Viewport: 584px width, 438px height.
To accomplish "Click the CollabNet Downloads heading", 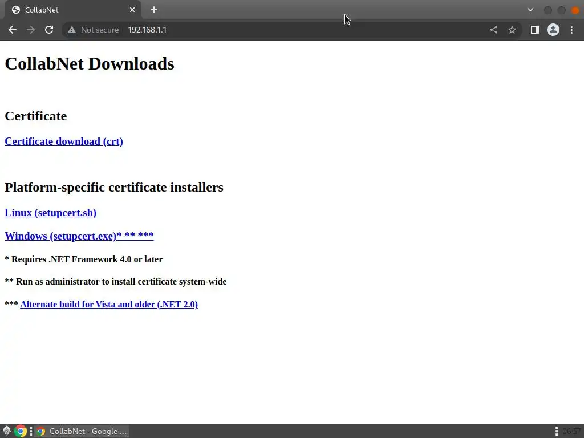I will click(90, 64).
